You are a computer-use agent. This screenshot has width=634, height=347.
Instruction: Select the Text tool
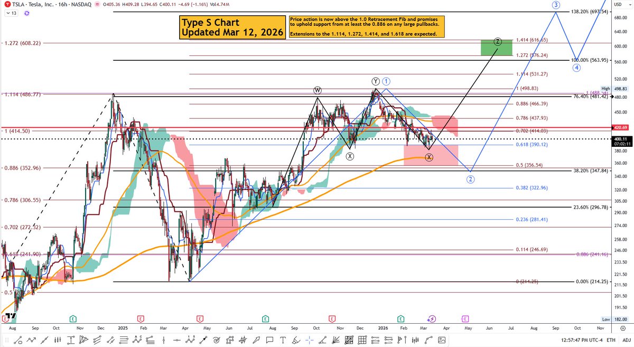(282, 341)
